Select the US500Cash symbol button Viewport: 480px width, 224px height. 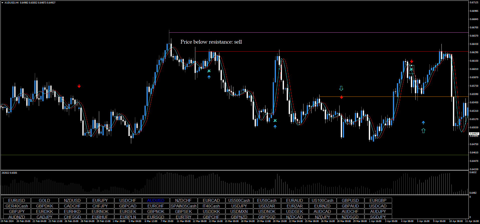(239, 200)
